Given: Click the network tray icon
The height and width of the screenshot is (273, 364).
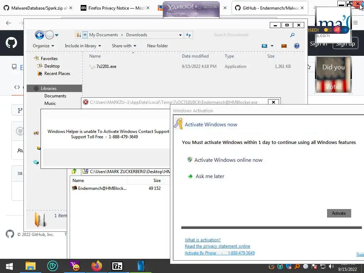Looking at the screenshot, I should tap(323, 267).
